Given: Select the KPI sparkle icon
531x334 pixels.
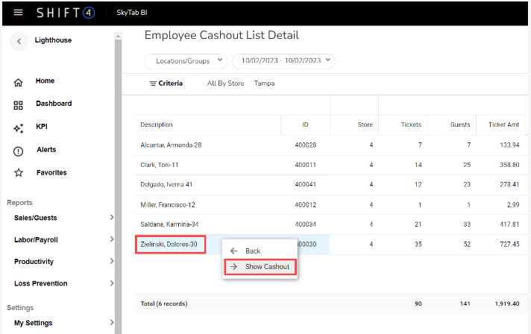Looking at the screenshot, I should (x=19, y=128).
